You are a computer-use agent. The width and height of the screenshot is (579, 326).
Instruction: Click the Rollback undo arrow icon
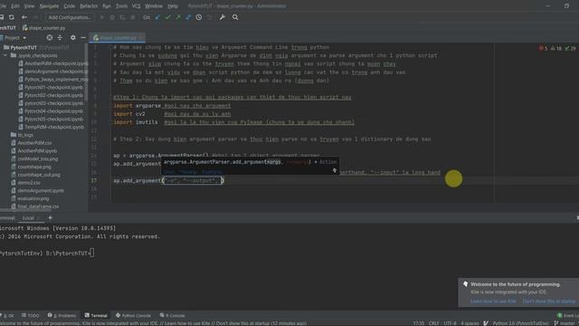pyautogui.click(x=210, y=17)
